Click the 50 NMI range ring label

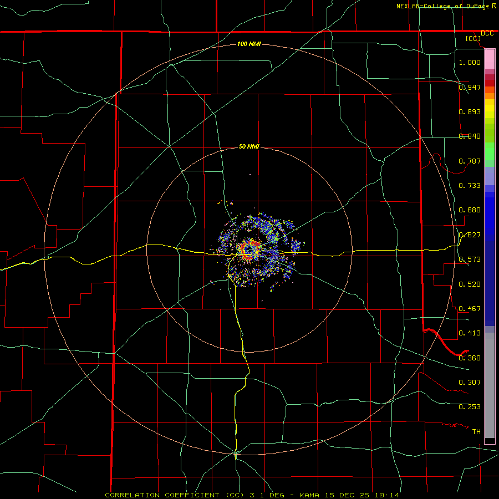click(249, 146)
